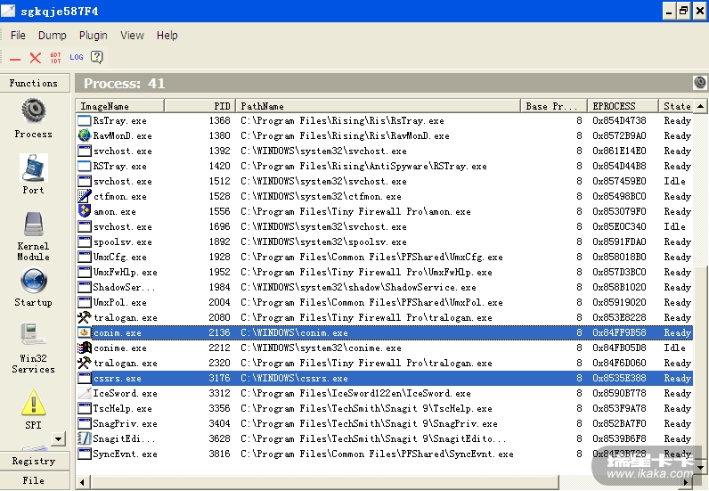Screen dimensions: 709x491
Task: Sort by the Base Pr... column header
Action: [x=554, y=106]
